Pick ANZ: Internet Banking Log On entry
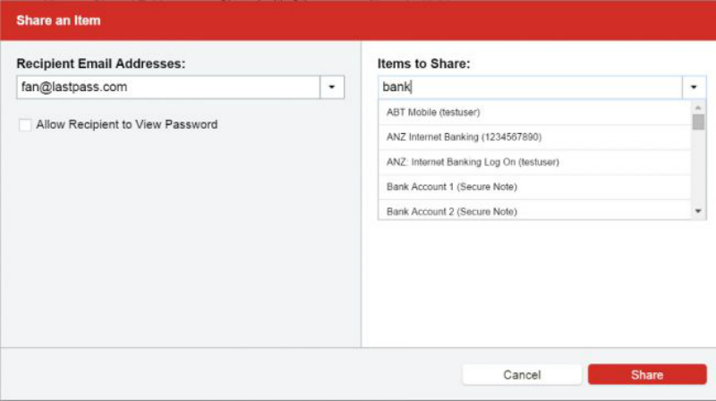The image size is (716, 401). (x=472, y=162)
